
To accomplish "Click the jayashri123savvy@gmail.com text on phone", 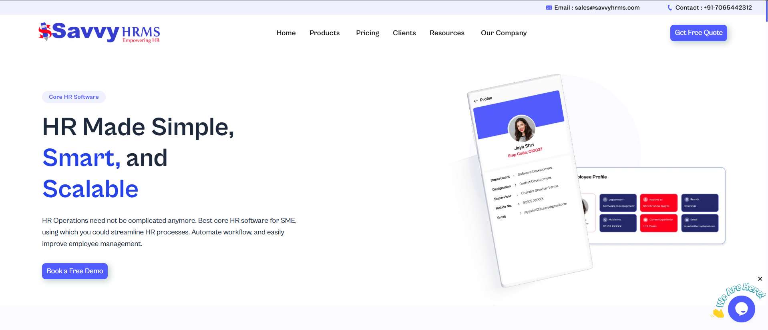I will 545,208.
